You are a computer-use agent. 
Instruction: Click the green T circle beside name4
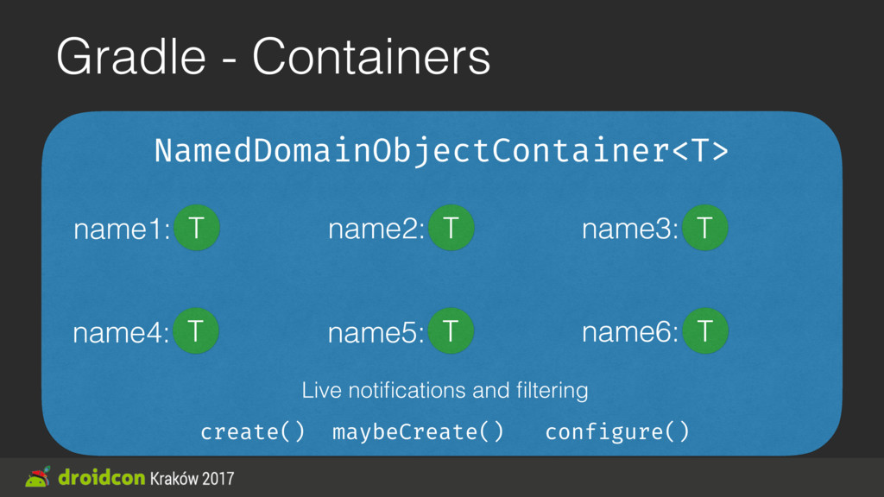[196, 330]
